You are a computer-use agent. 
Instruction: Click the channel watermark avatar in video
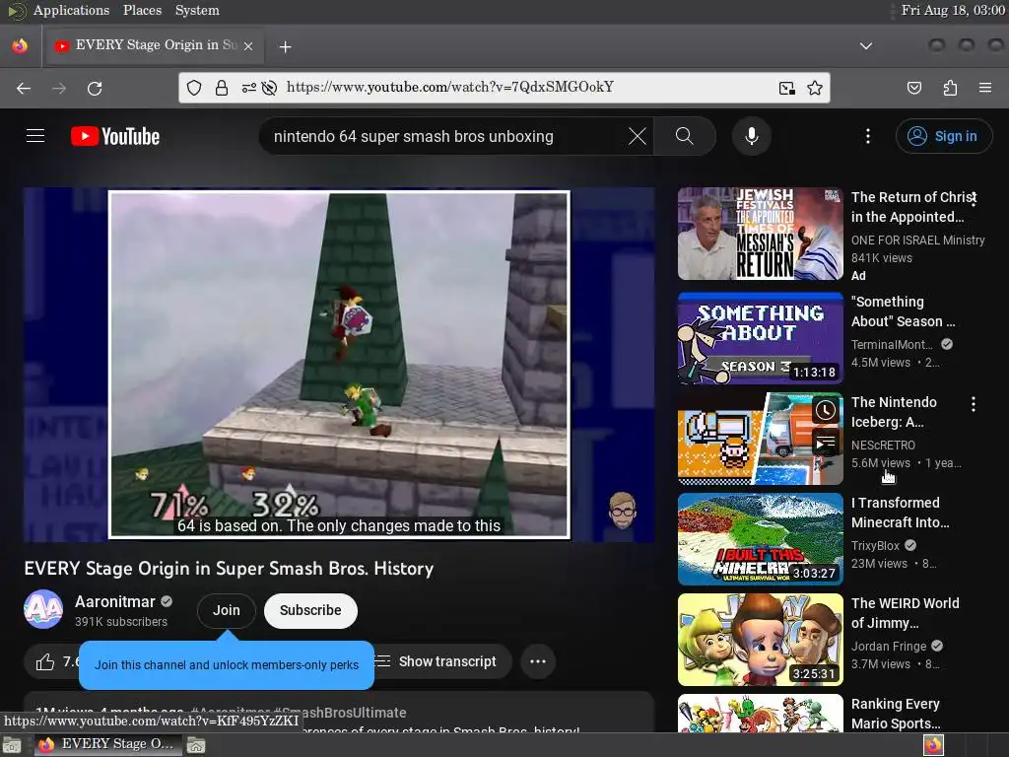(623, 511)
